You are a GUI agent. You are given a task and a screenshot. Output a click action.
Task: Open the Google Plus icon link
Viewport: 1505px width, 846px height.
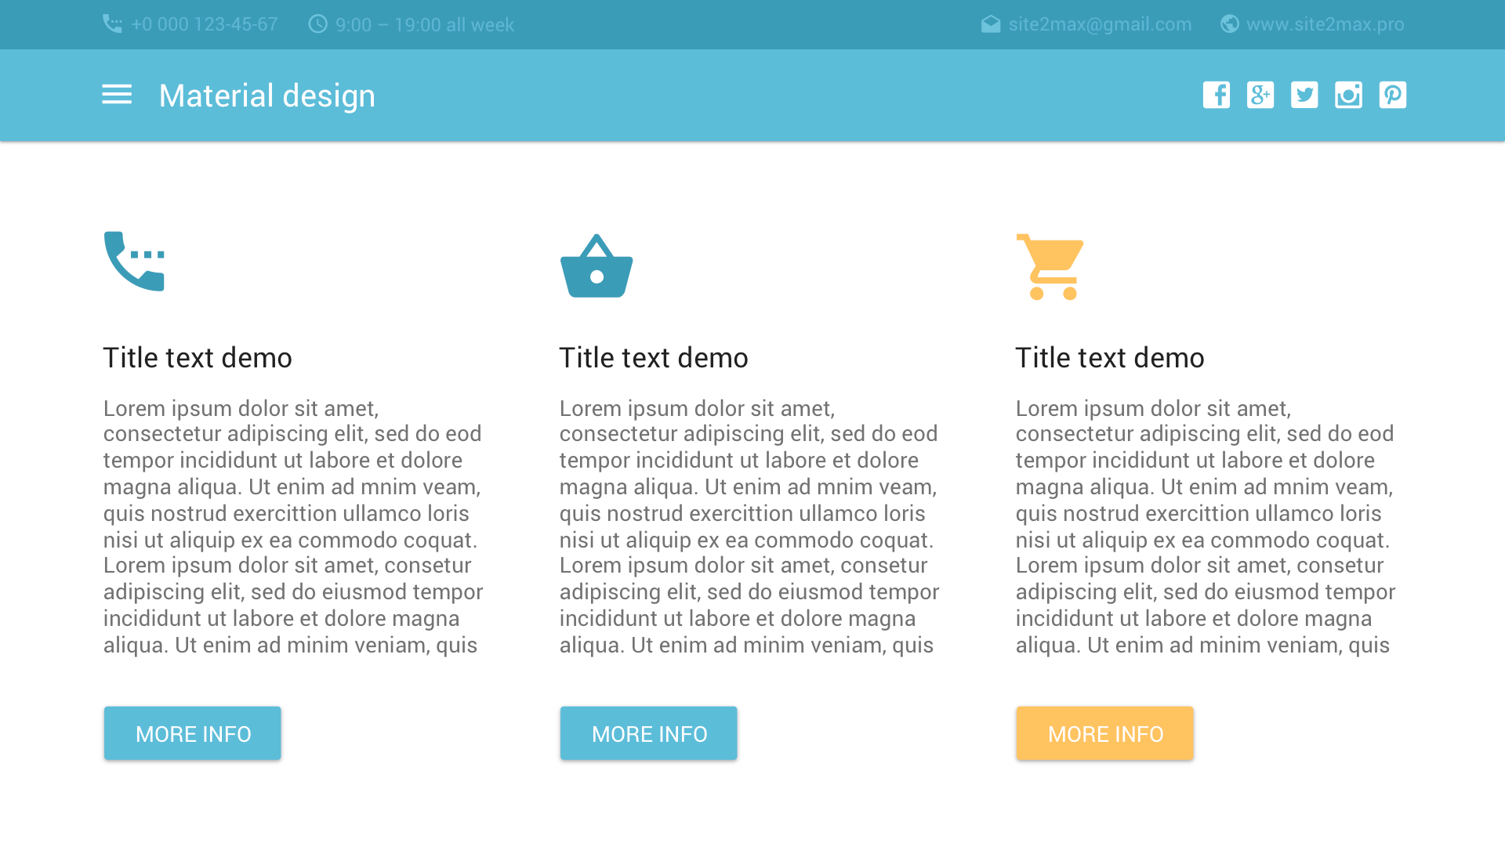pyautogui.click(x=1260, y=95)
